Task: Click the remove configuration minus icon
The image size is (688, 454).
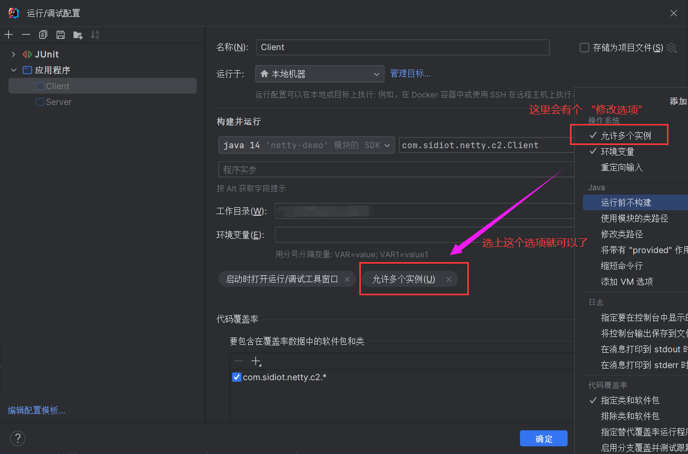Action: [26, 35]
